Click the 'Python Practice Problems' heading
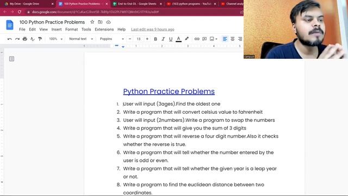 point(169,91)
